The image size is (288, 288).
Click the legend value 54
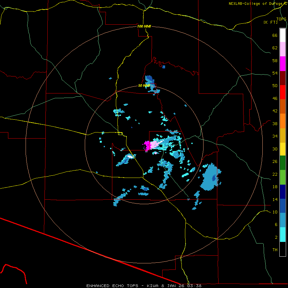[275, 73]
